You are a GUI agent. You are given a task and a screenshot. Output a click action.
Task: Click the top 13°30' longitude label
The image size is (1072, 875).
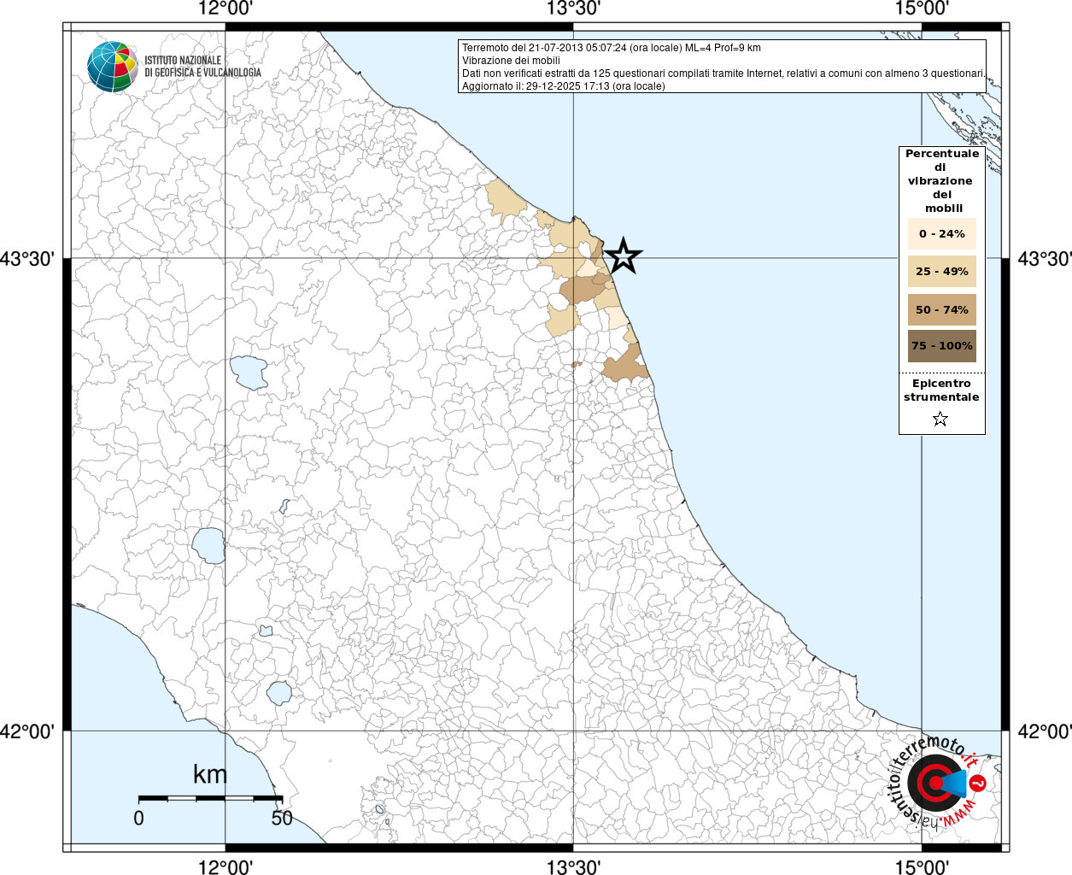[573, 9]
